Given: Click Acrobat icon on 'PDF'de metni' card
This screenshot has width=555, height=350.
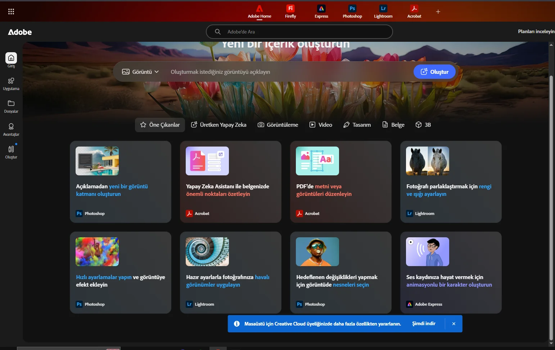Looking at the screenshot, I should tap(299, 214).
